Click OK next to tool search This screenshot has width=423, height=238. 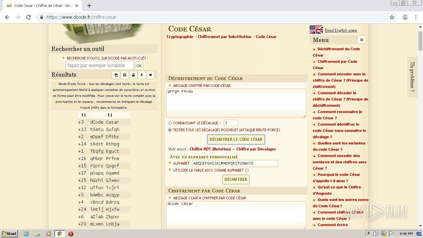point(139,65)
